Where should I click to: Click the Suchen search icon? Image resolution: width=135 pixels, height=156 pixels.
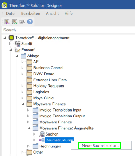(x=41, y=134)
